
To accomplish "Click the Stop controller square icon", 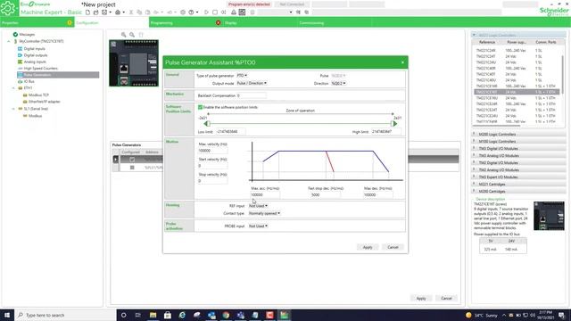I will (215, 12).
